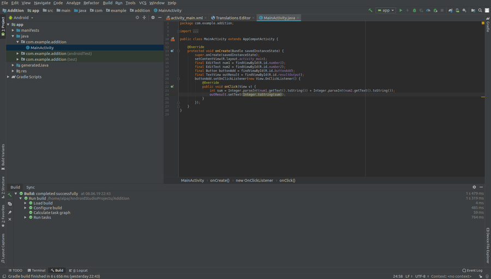This screenshot has width=491, height=279.
Task: Select MainActivity in the project tree
Action: pyautogui.click(x=42, y=48)
